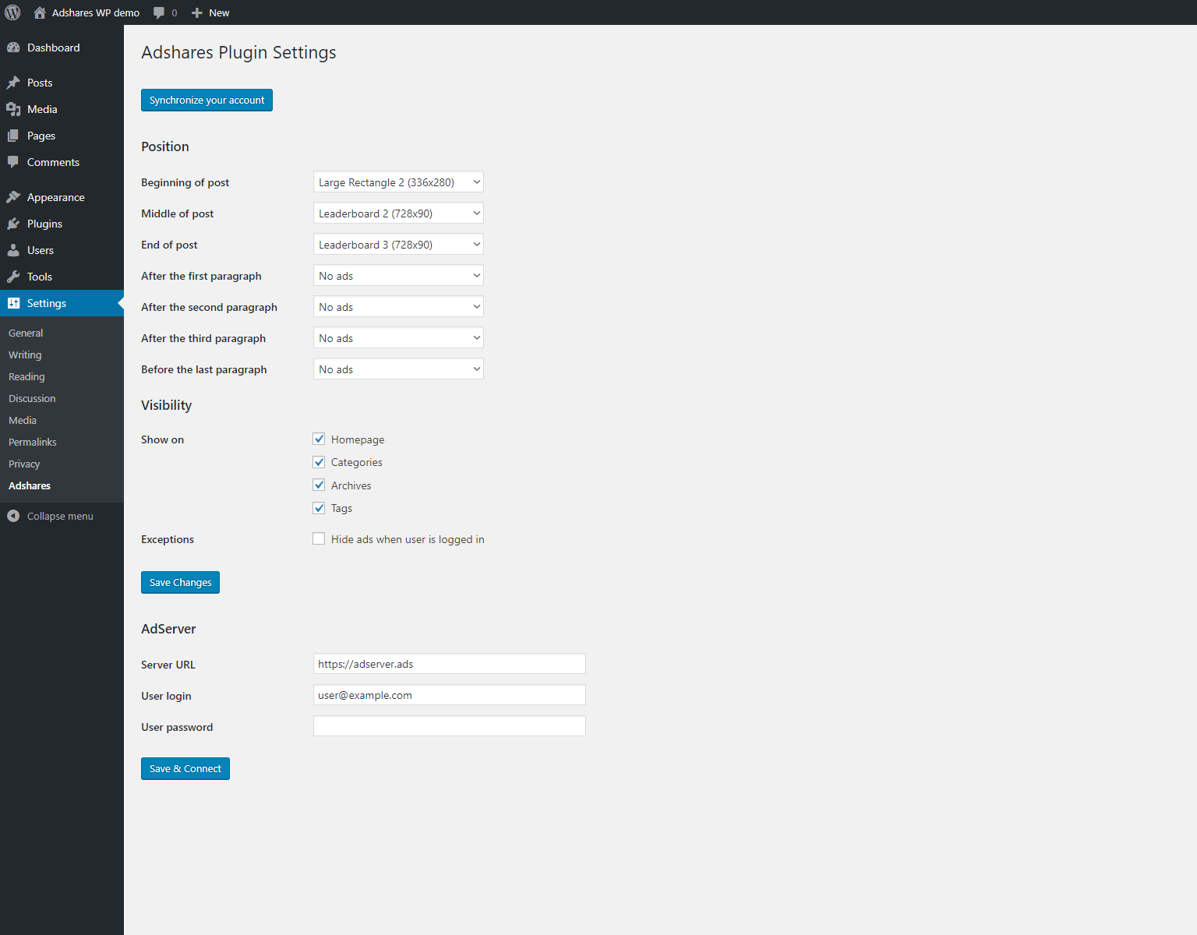1197x935 pixels.
Task: Open the End of post dropdown
Action: point(398,244)
